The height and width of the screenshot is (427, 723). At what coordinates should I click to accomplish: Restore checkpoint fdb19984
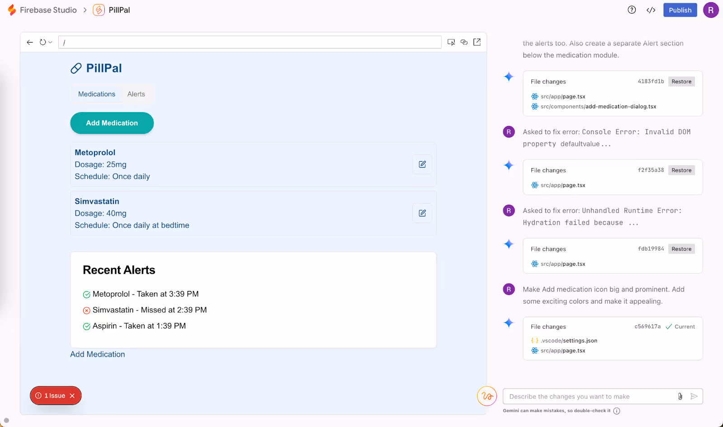(681, 249)
